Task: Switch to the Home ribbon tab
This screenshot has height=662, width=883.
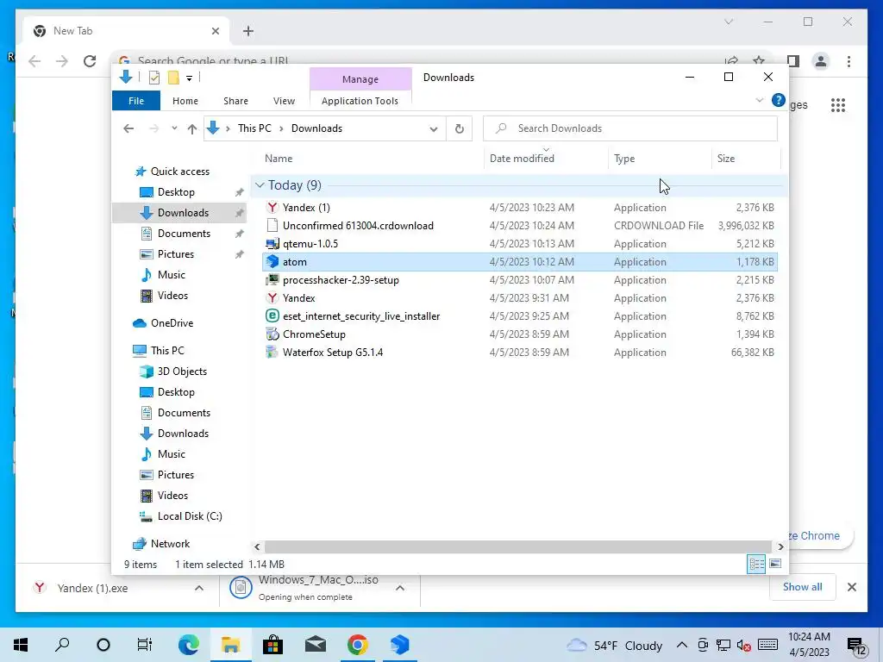Action: [185, 101]
